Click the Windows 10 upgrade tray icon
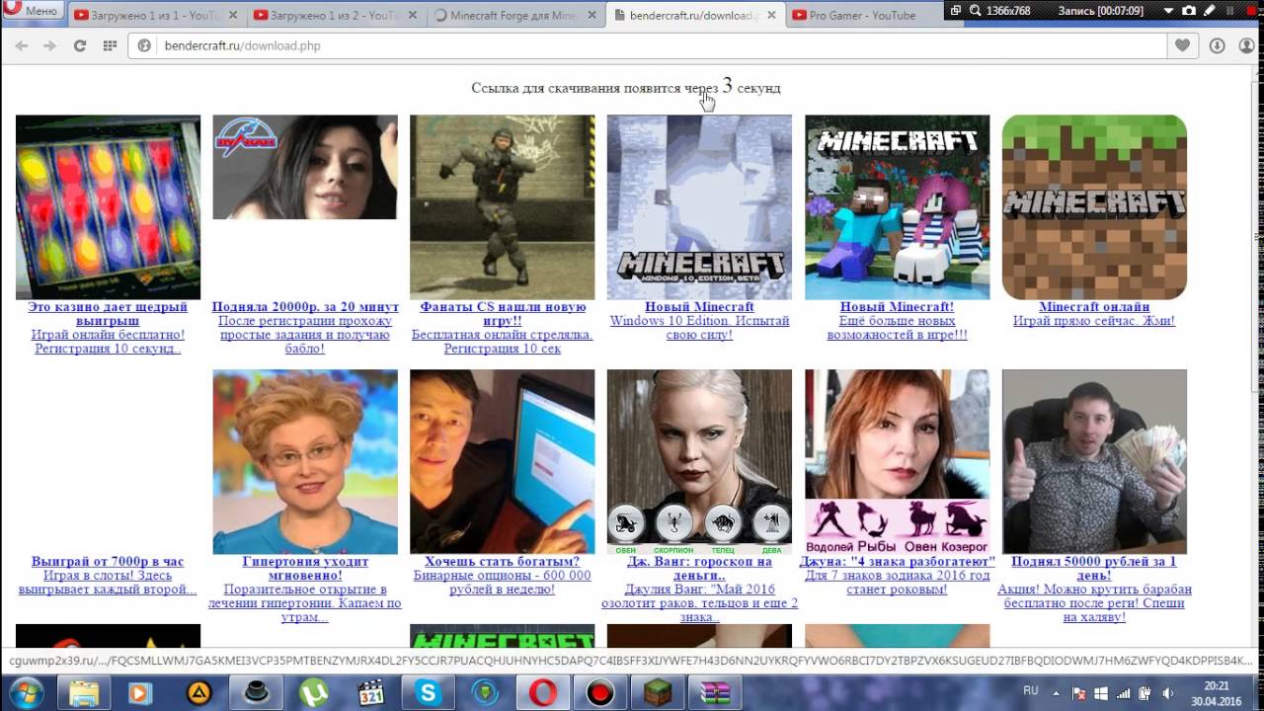Image resolution: width=1264 pixels, height=711 pixels. coord(1101,693)
